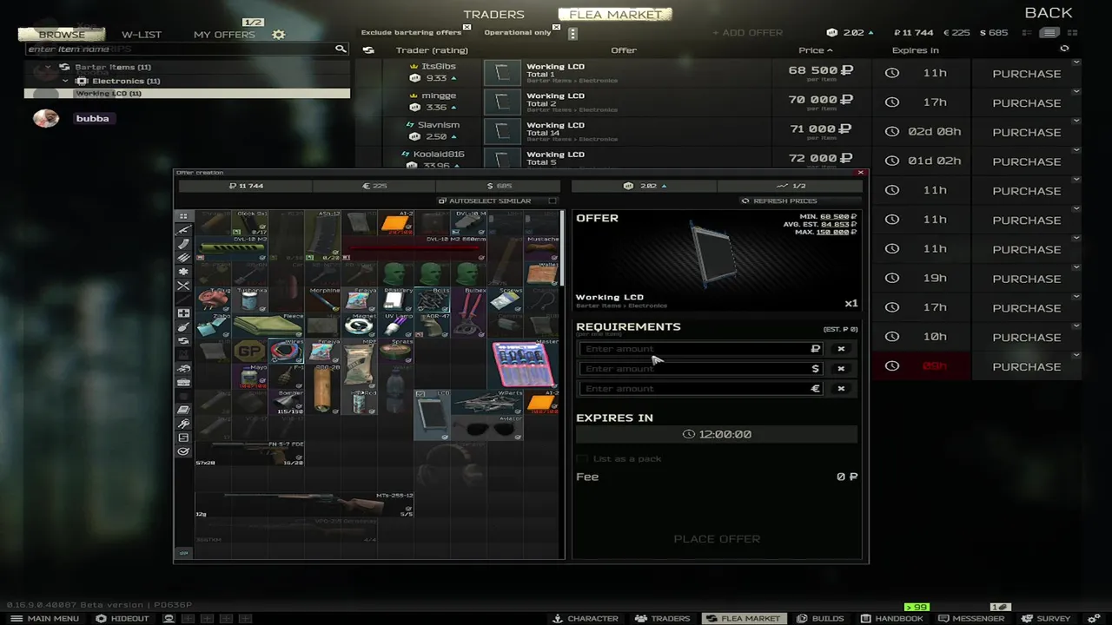
Task: Pick the Fleece fabric item in stash
Action: tap(268, 326)
